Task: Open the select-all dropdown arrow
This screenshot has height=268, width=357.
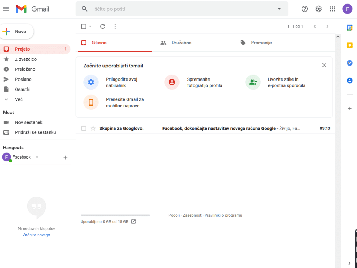Action: coord(90,26)
